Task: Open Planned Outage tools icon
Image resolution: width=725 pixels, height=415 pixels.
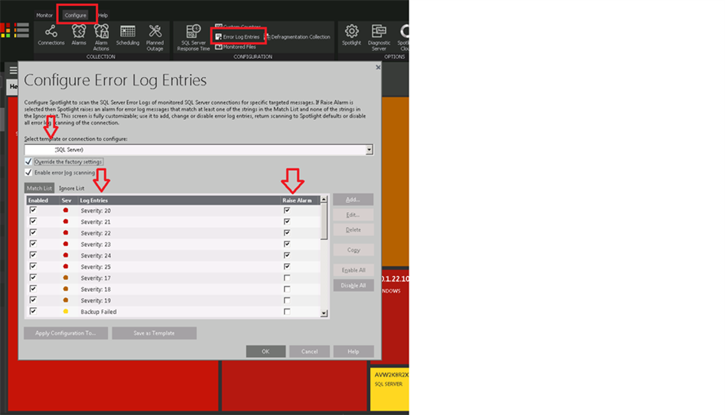Action: coord(155,38)
